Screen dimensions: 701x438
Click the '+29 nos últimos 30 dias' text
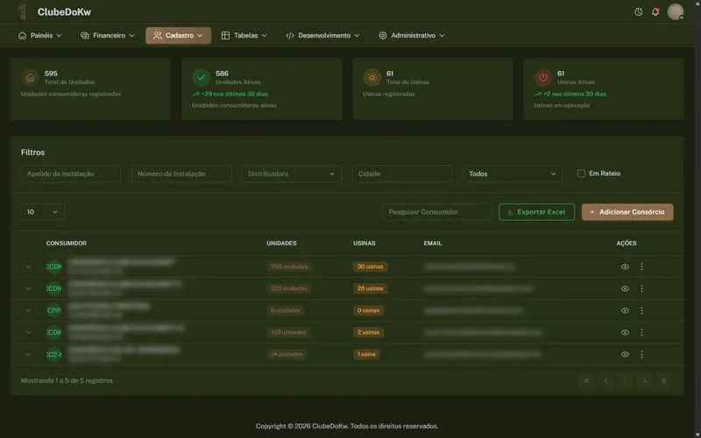pyautogui.click(x=235, y=95)
